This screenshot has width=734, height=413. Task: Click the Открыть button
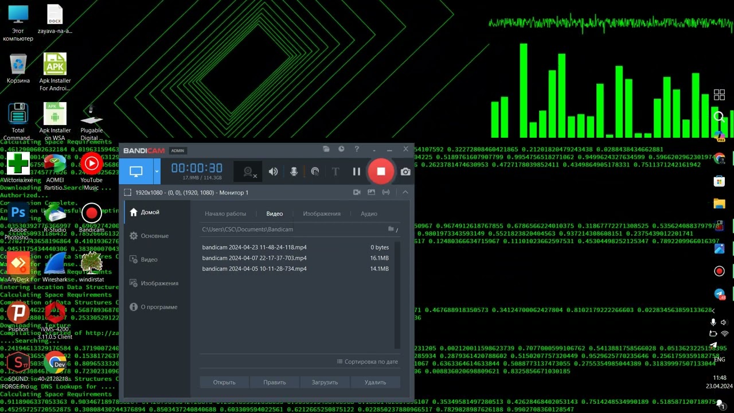pos(224,382)
